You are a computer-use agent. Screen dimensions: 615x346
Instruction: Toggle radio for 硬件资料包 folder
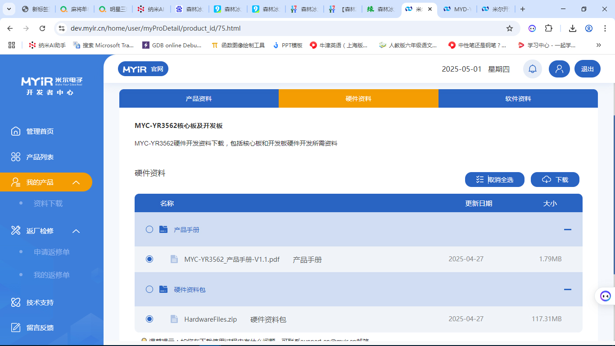(149, 289)
